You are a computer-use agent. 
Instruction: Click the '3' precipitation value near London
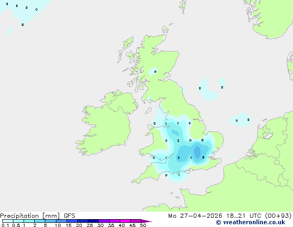click(x=203, y=158)
